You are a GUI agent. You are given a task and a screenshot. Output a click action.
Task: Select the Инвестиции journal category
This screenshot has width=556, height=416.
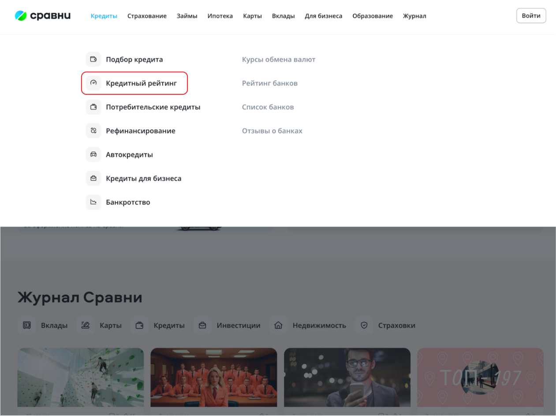coord(238,326)
